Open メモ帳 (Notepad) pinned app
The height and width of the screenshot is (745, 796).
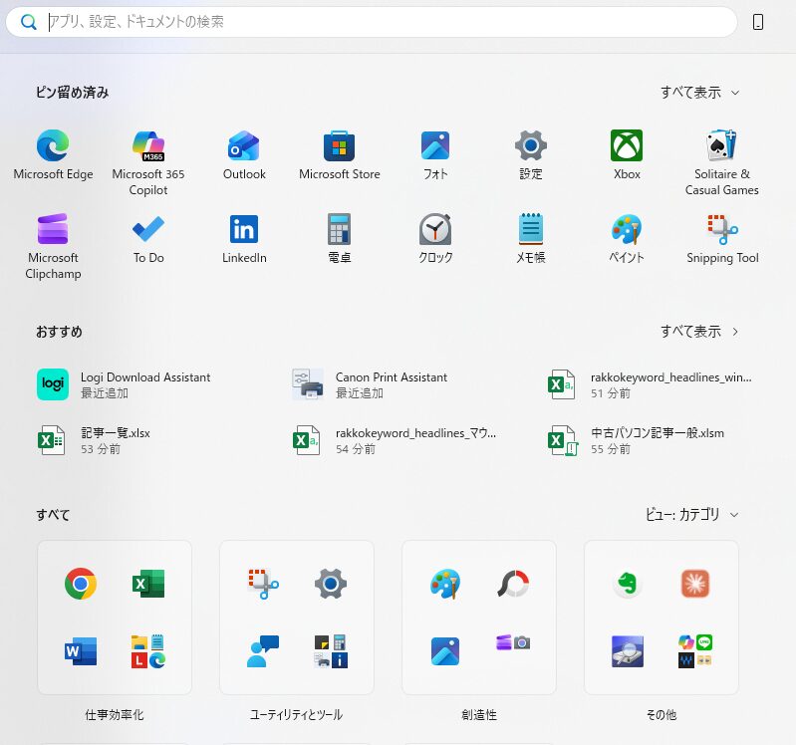pos(530,238)
